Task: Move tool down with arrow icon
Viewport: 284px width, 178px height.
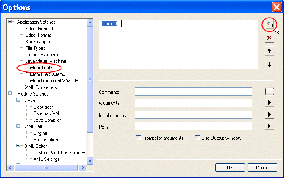Action: (269, 65)
